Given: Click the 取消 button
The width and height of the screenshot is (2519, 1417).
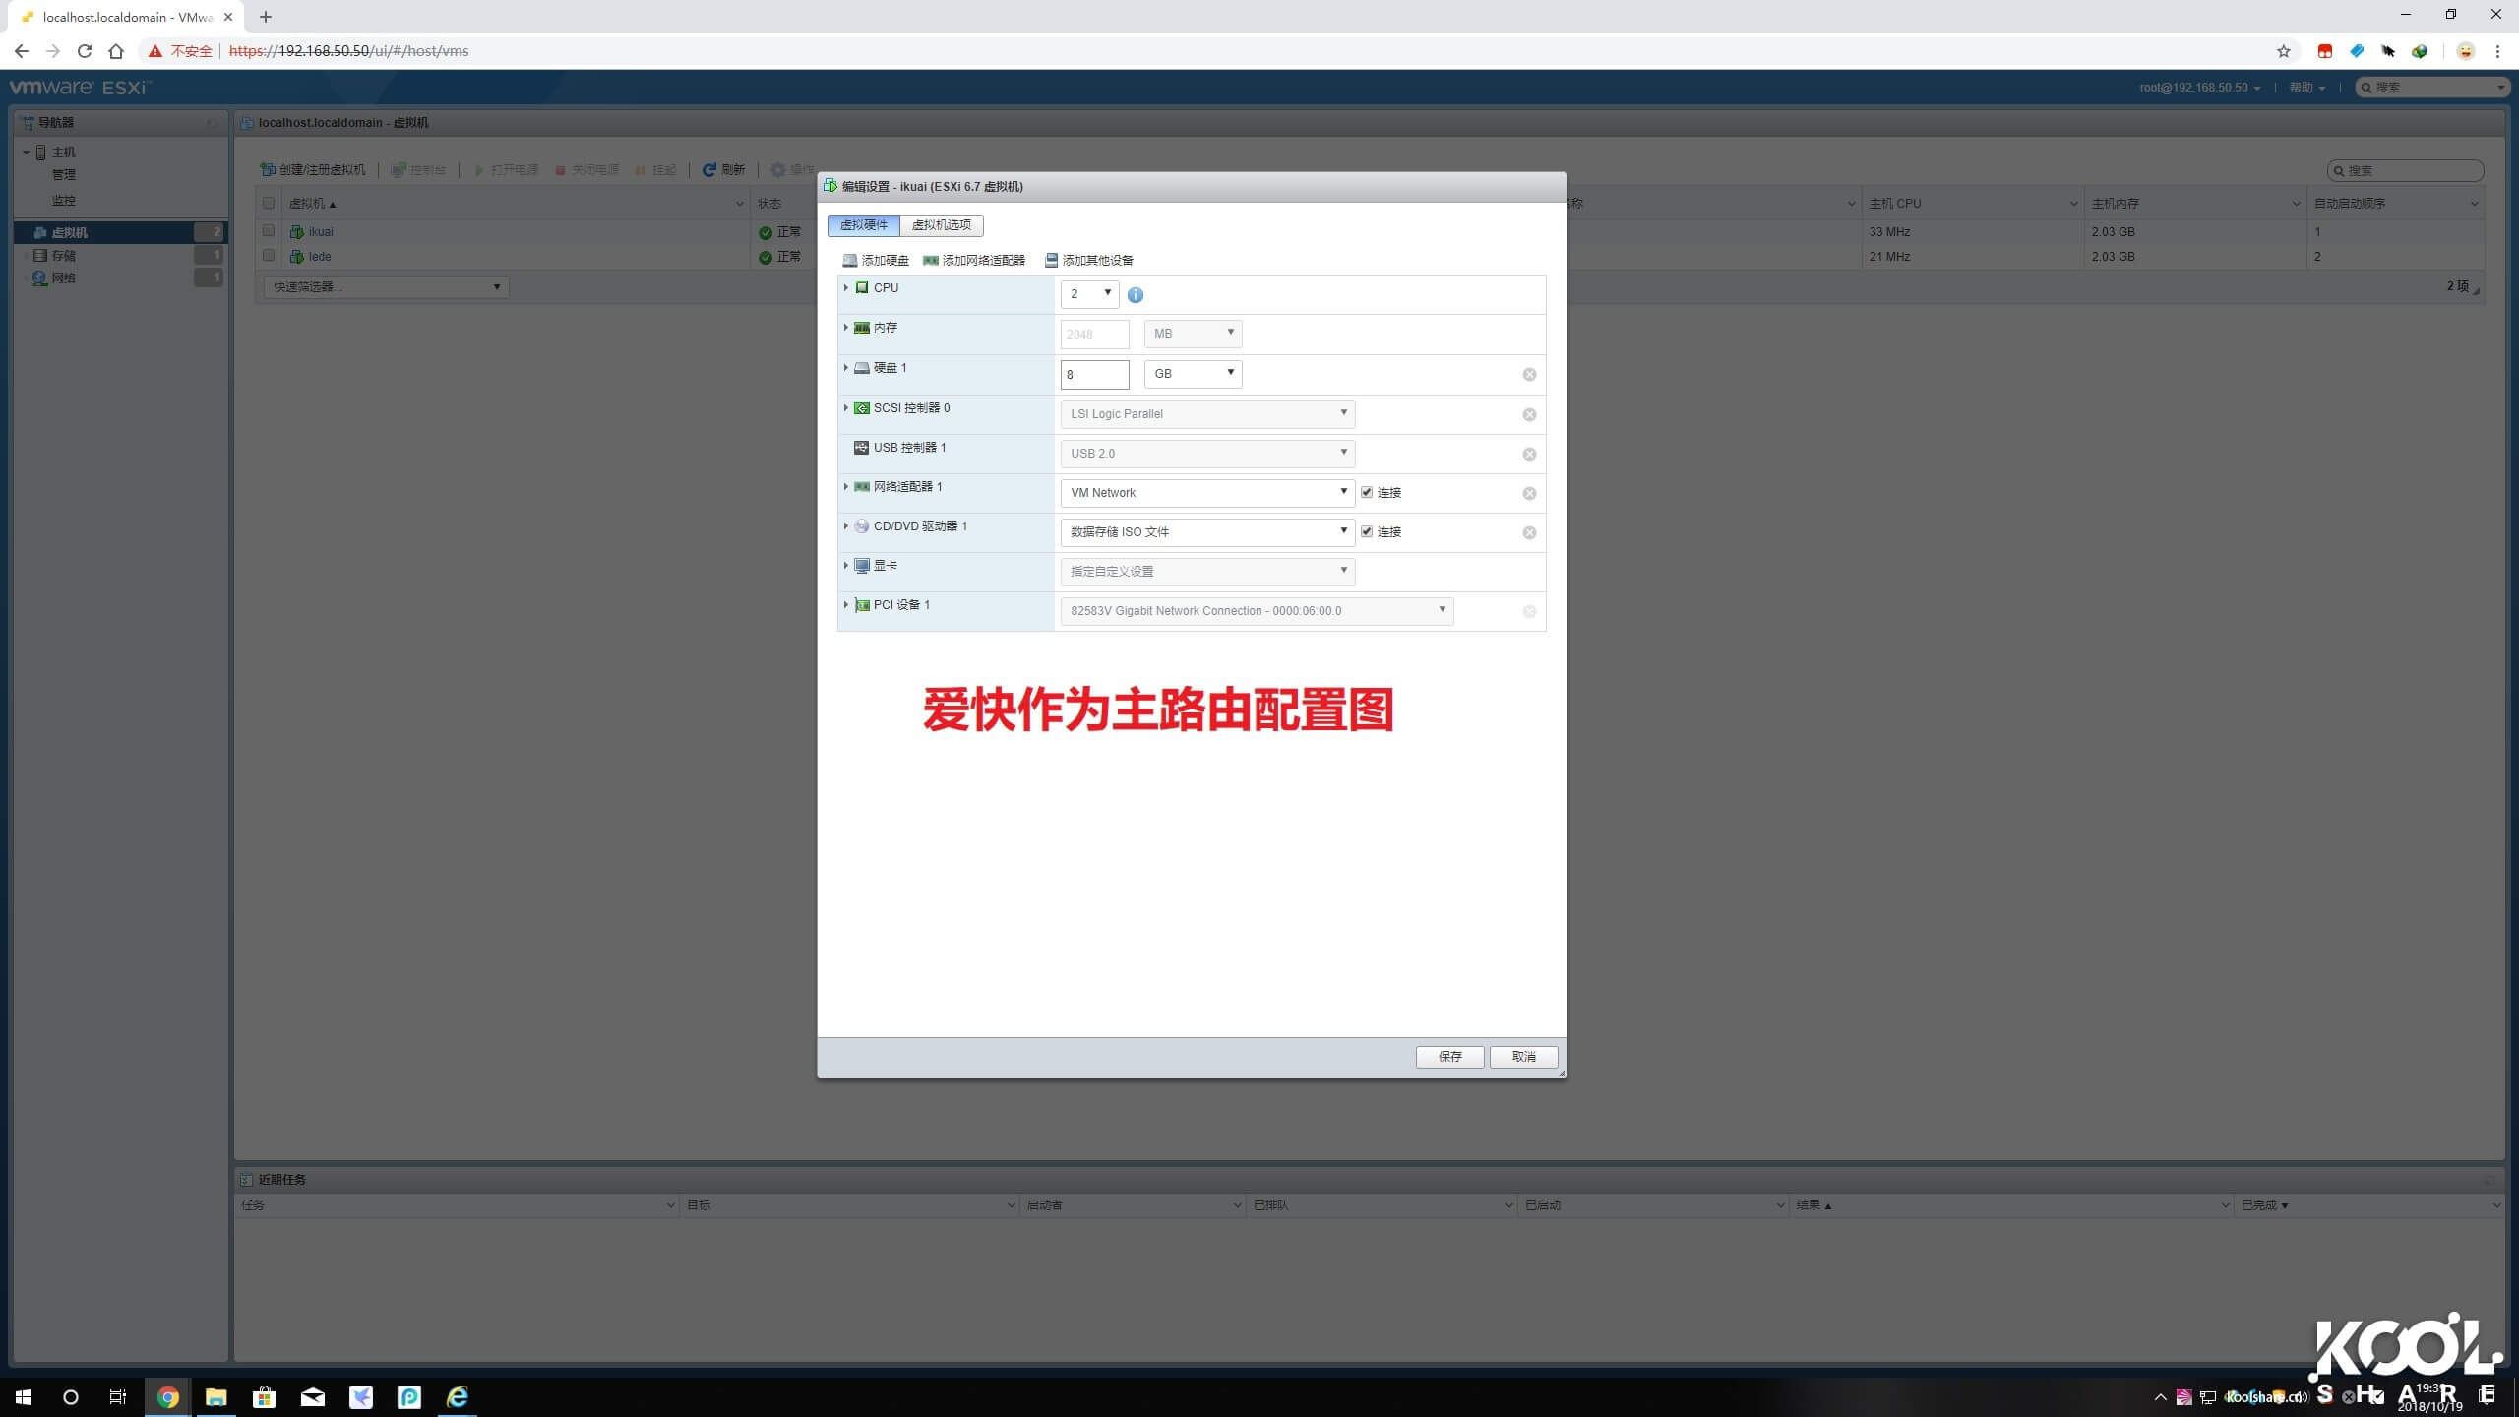Looking at the screenshot, I should 1522,1056.
